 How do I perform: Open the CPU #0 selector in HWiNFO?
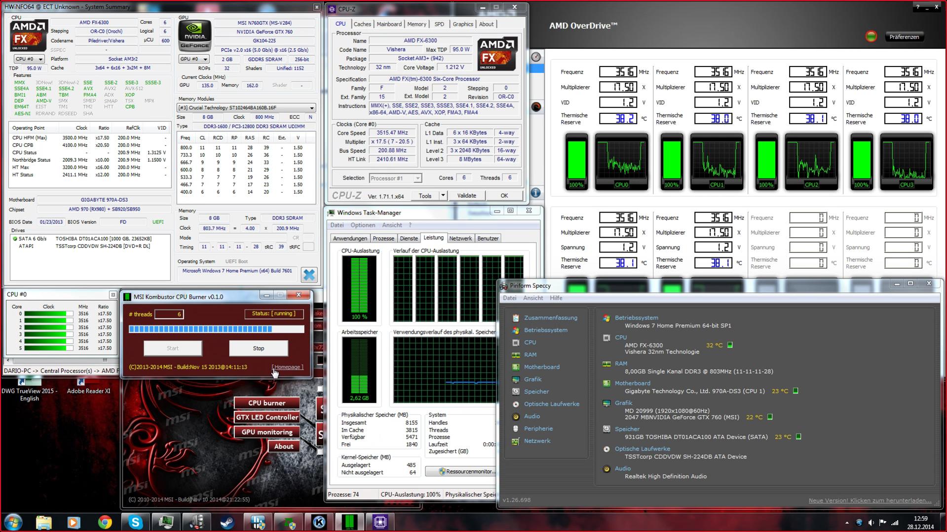29,59
